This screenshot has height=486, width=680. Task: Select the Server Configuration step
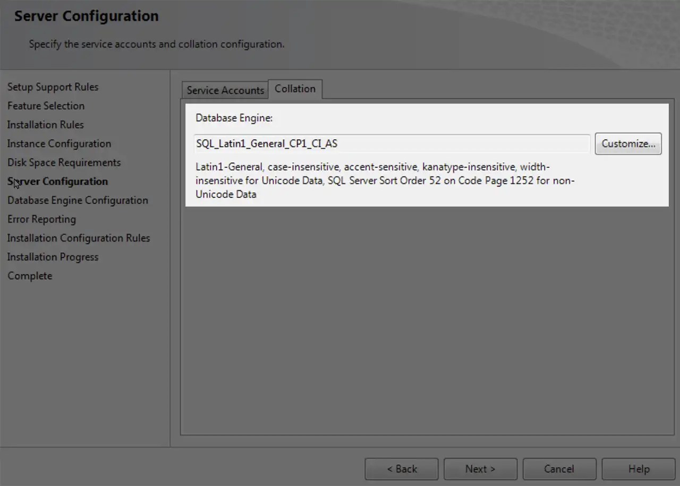pos(57,181)
